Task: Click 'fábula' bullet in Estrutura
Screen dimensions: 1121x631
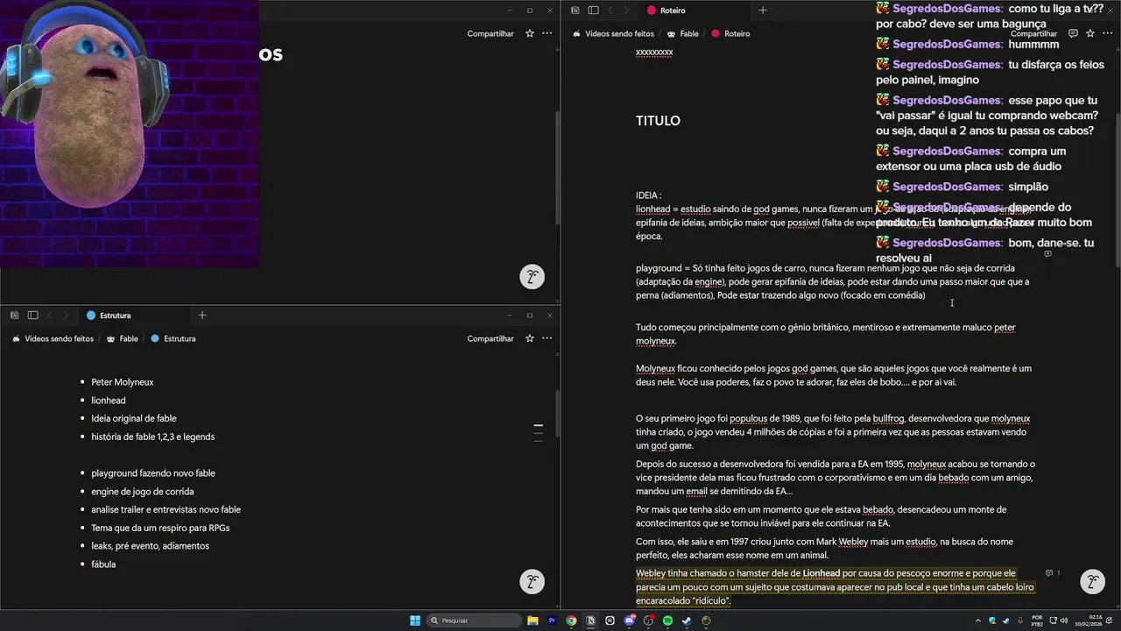Action: [x=103, y=564]
